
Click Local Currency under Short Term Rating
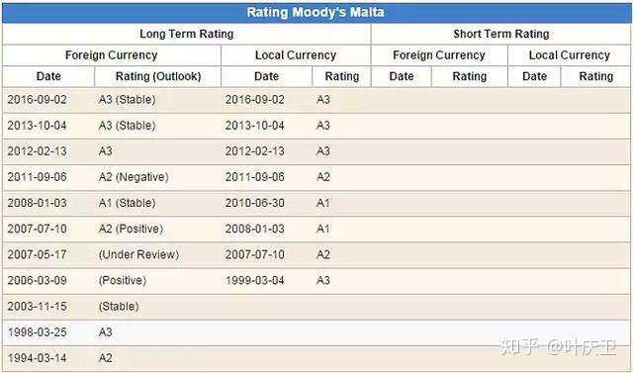(x=570, y=55)
